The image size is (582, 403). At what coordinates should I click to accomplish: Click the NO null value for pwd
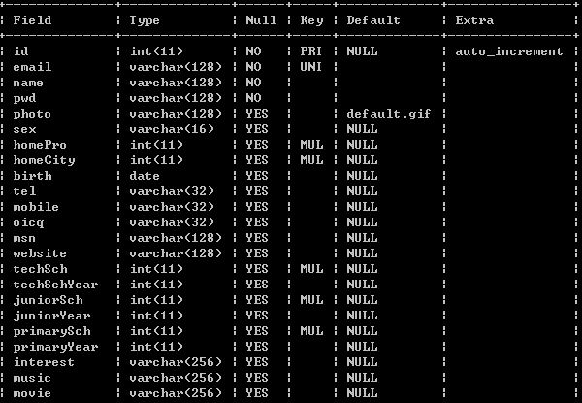pos(253,98)
